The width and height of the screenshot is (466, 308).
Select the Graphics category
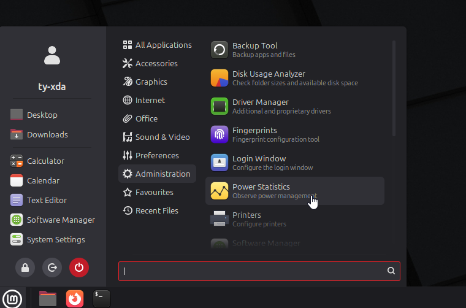point(157,82)
